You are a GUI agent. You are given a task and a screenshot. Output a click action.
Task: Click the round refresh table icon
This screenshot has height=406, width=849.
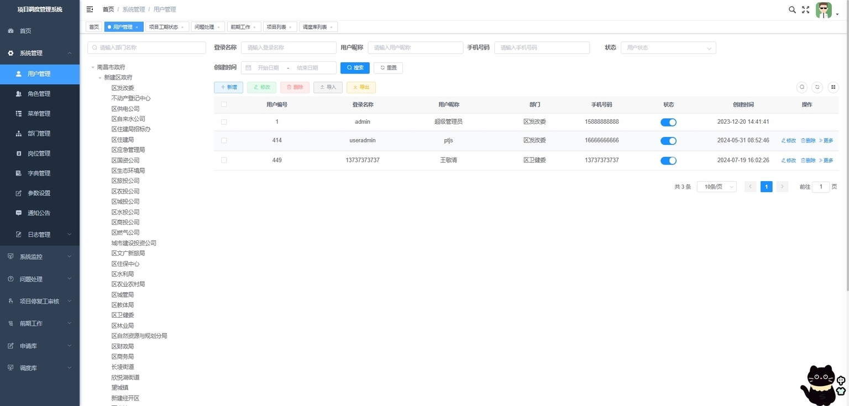817,87
